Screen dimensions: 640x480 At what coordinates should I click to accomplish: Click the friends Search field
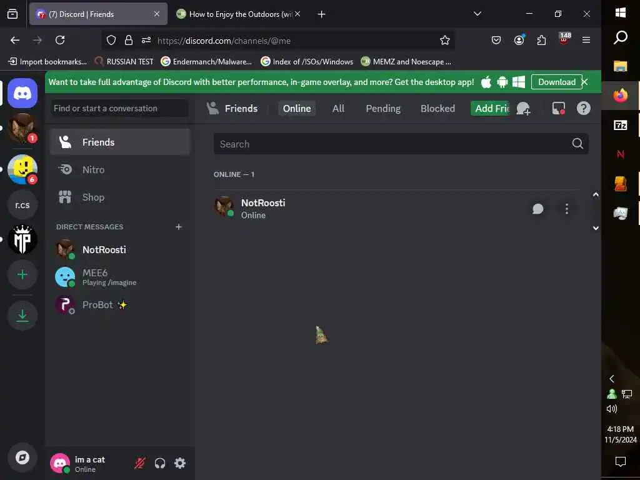pyautogui.click(x=401, y=144)
